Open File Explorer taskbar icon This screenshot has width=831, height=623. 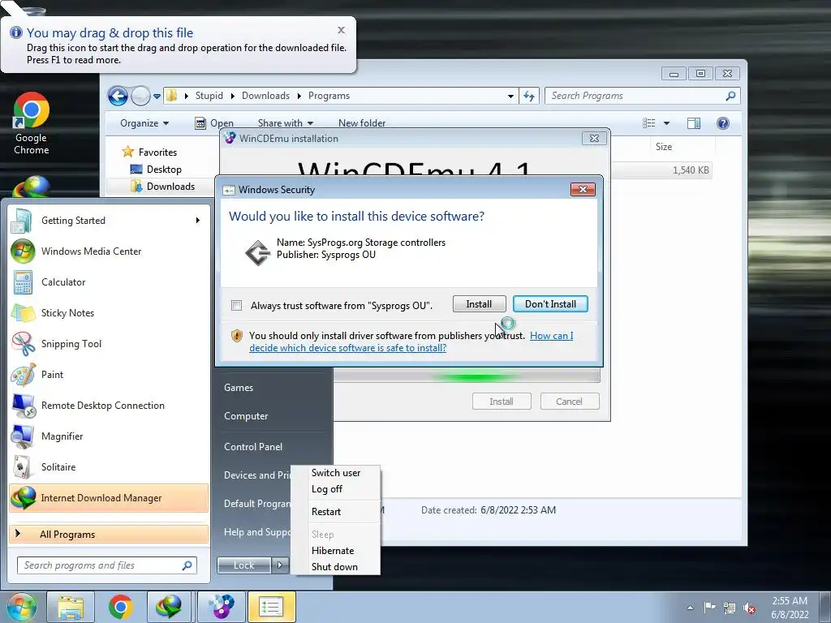click(71, 607)
